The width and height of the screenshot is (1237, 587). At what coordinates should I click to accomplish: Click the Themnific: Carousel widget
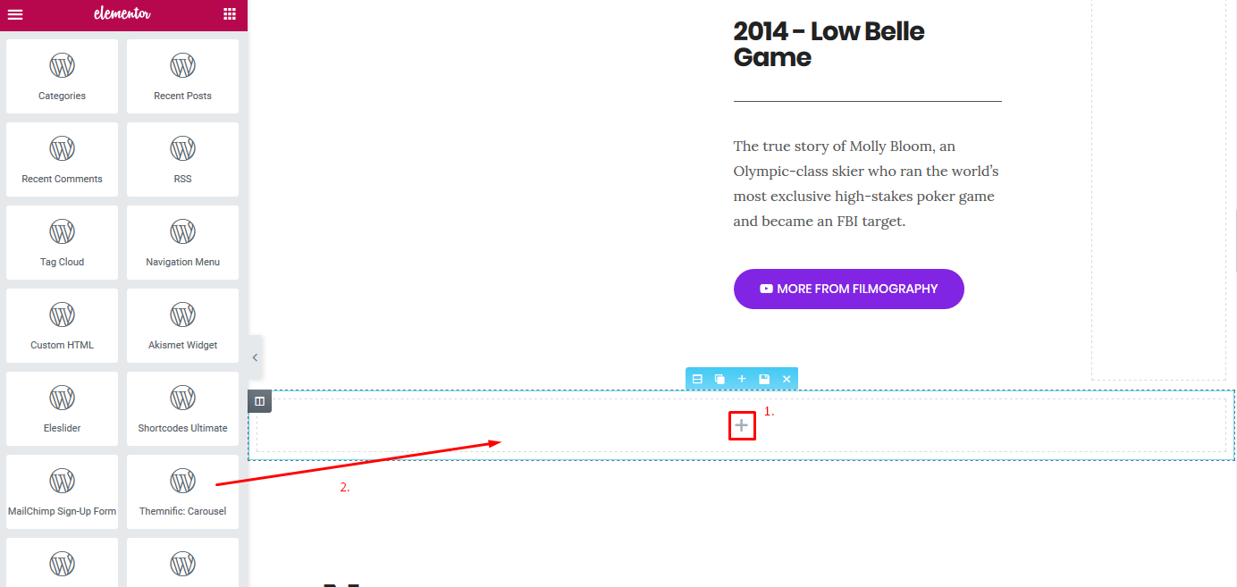pos(182,491)
